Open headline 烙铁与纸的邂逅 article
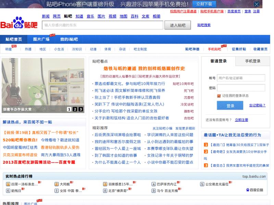 (x=144, y=69)
